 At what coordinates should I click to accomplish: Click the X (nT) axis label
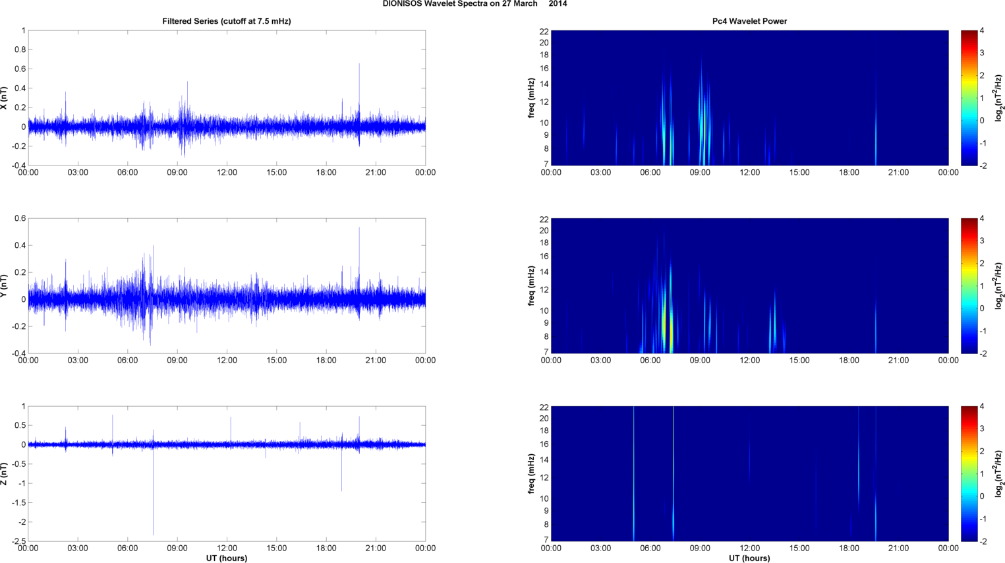(x=4, y=98)
